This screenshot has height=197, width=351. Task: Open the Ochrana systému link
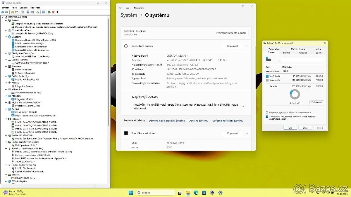198,121
